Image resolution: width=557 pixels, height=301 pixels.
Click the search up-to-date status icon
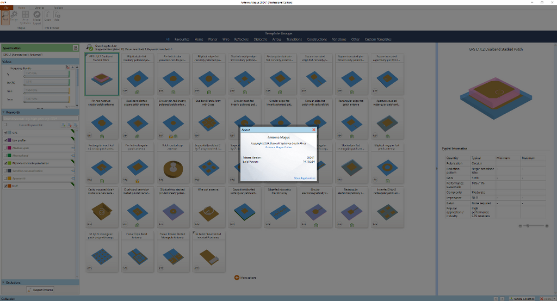pos(90,47)
